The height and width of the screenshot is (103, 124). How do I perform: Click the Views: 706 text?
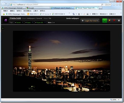(x=47, y=18)
